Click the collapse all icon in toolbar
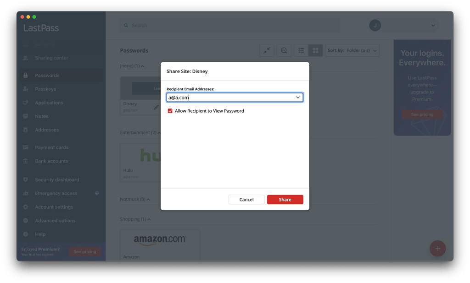 [267, 50]
